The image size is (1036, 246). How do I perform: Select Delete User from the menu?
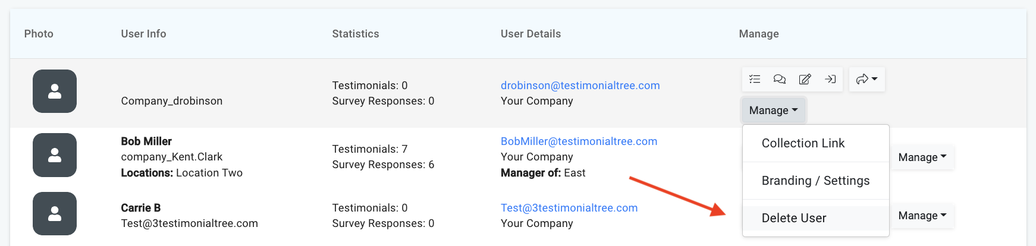pyautogui.click(x=794, y=218)
